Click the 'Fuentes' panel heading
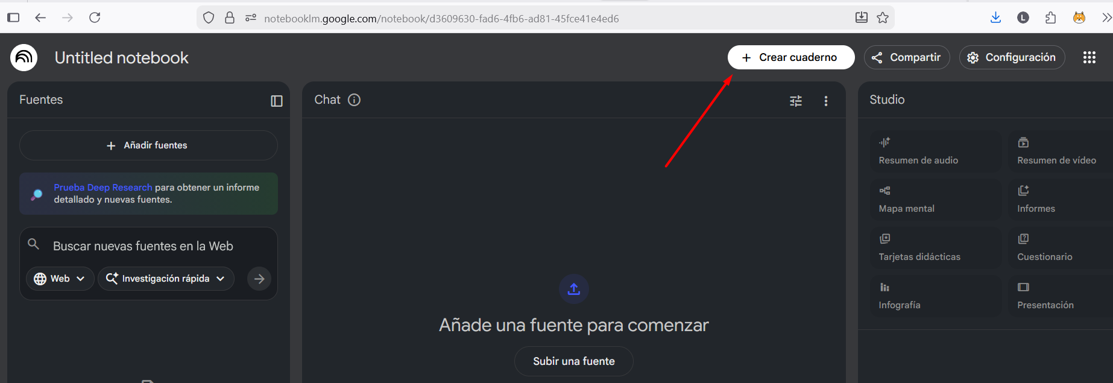1113x383 pixels. click(x=41, y=100)
